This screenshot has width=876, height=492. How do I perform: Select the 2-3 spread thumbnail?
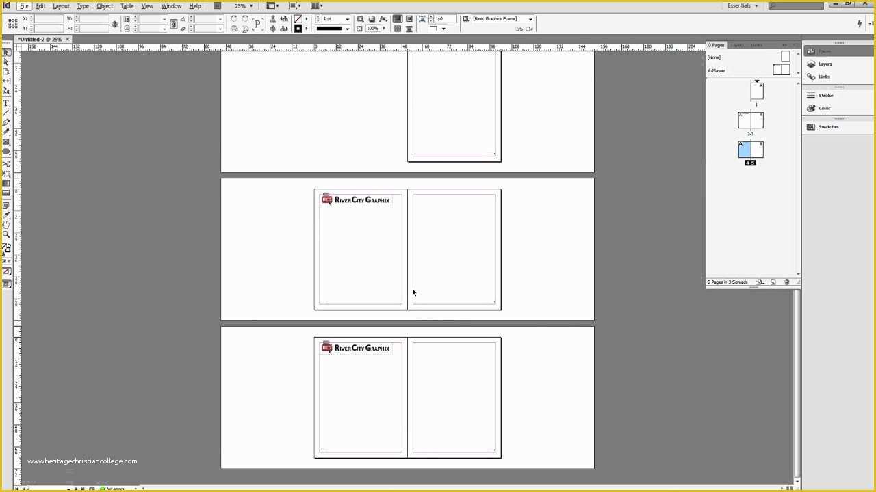tap(751, 121)
